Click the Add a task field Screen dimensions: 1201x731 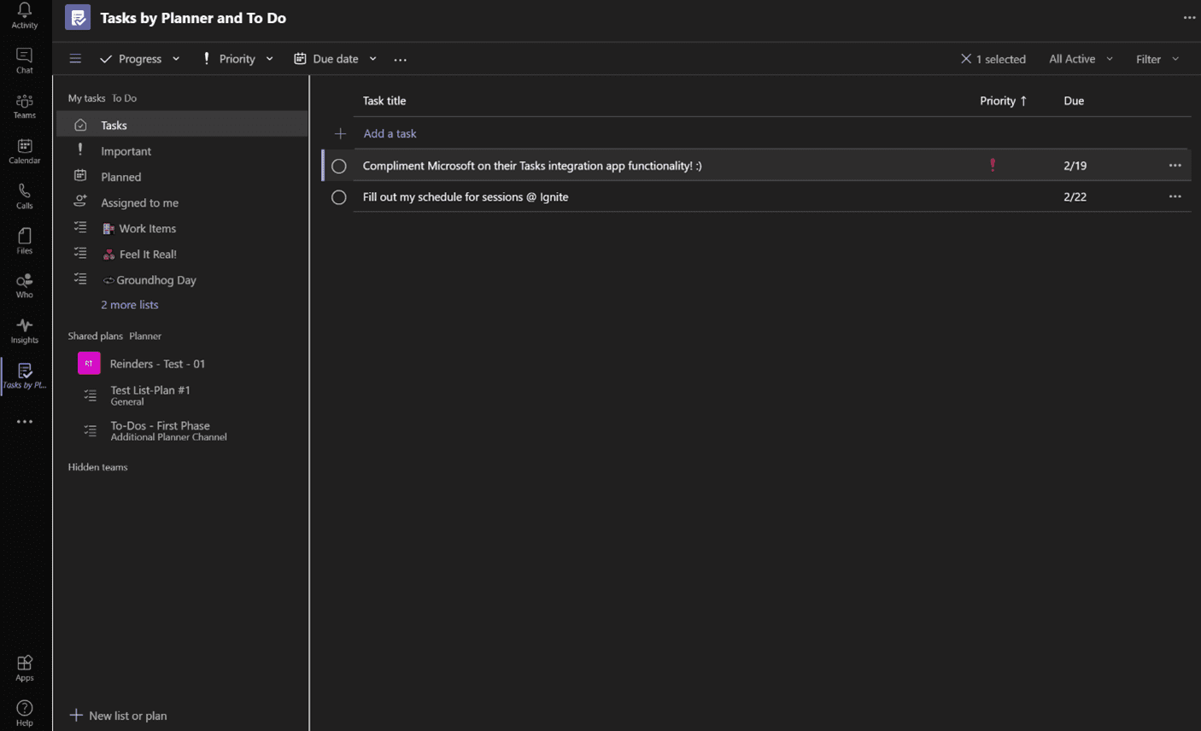click(390, 133)
